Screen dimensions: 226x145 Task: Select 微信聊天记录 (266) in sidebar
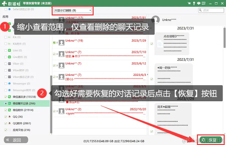tap(25, 104)
